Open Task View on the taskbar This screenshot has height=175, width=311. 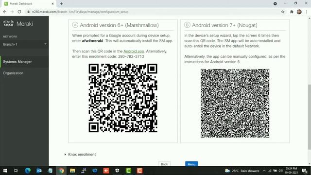click(16, 171)
